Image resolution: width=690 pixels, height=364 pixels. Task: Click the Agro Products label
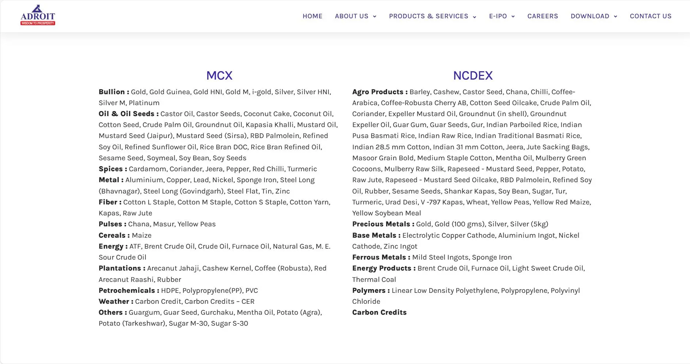pyautogui.click(x=380, y=92)
